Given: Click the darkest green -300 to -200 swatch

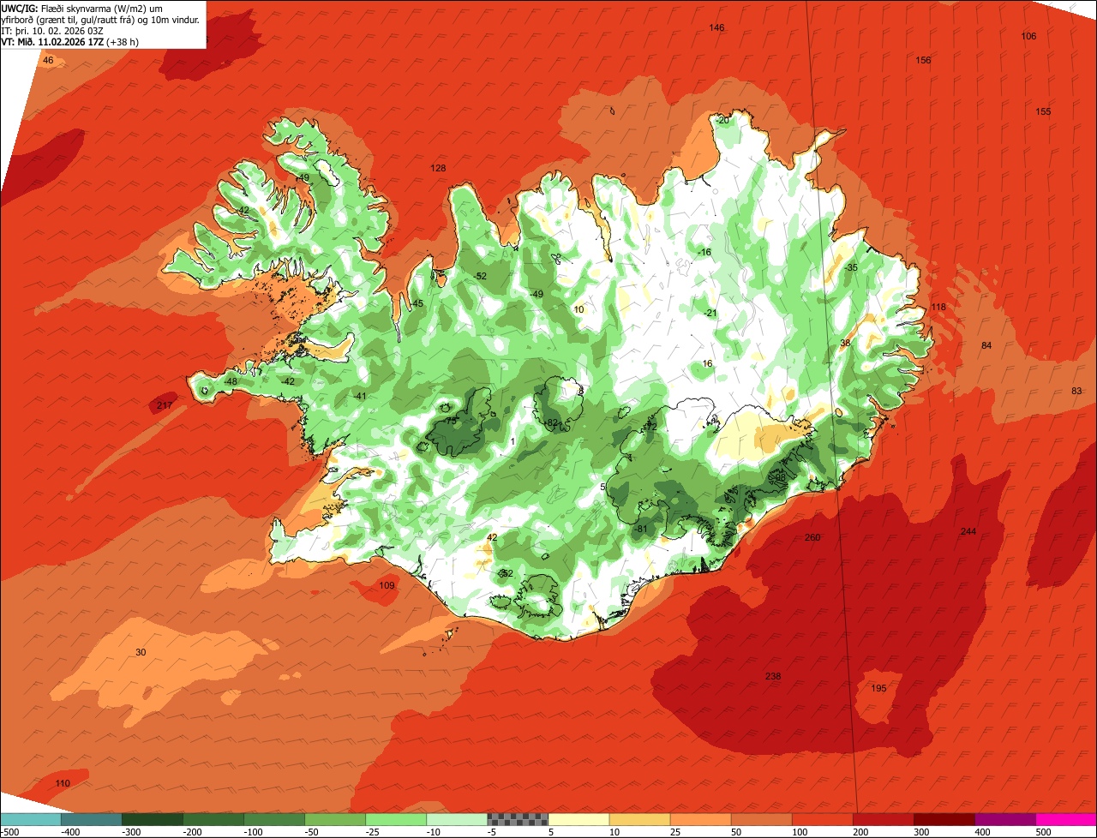Looking at the screenshot, I should [x=152, y=820].
